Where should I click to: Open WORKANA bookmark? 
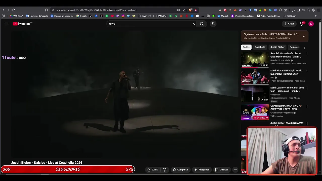[16, 16]
